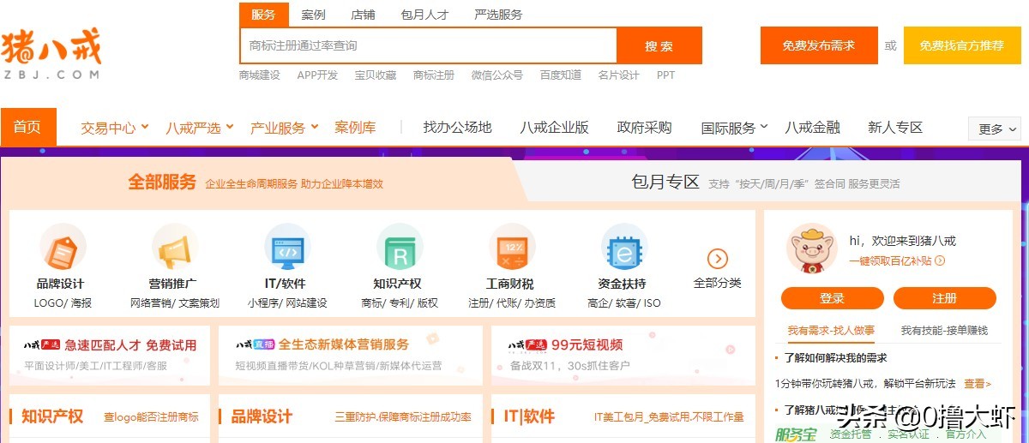Select the 案例 search tab
1029x443 pixels.
313,15
